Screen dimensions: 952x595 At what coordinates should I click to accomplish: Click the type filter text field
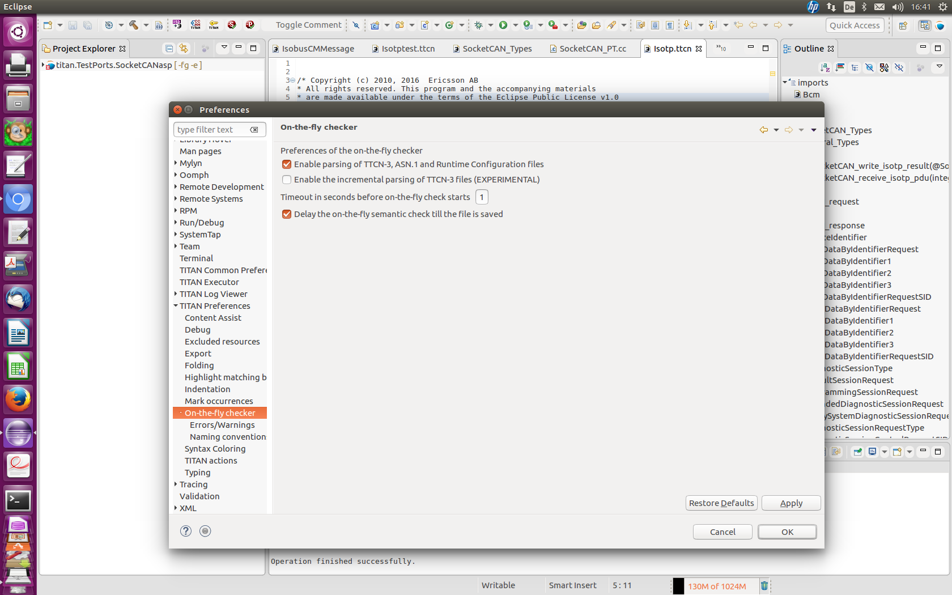212,130
